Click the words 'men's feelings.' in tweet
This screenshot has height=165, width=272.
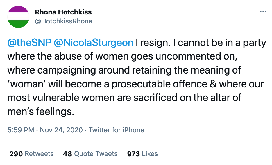[x=41, y=111]
